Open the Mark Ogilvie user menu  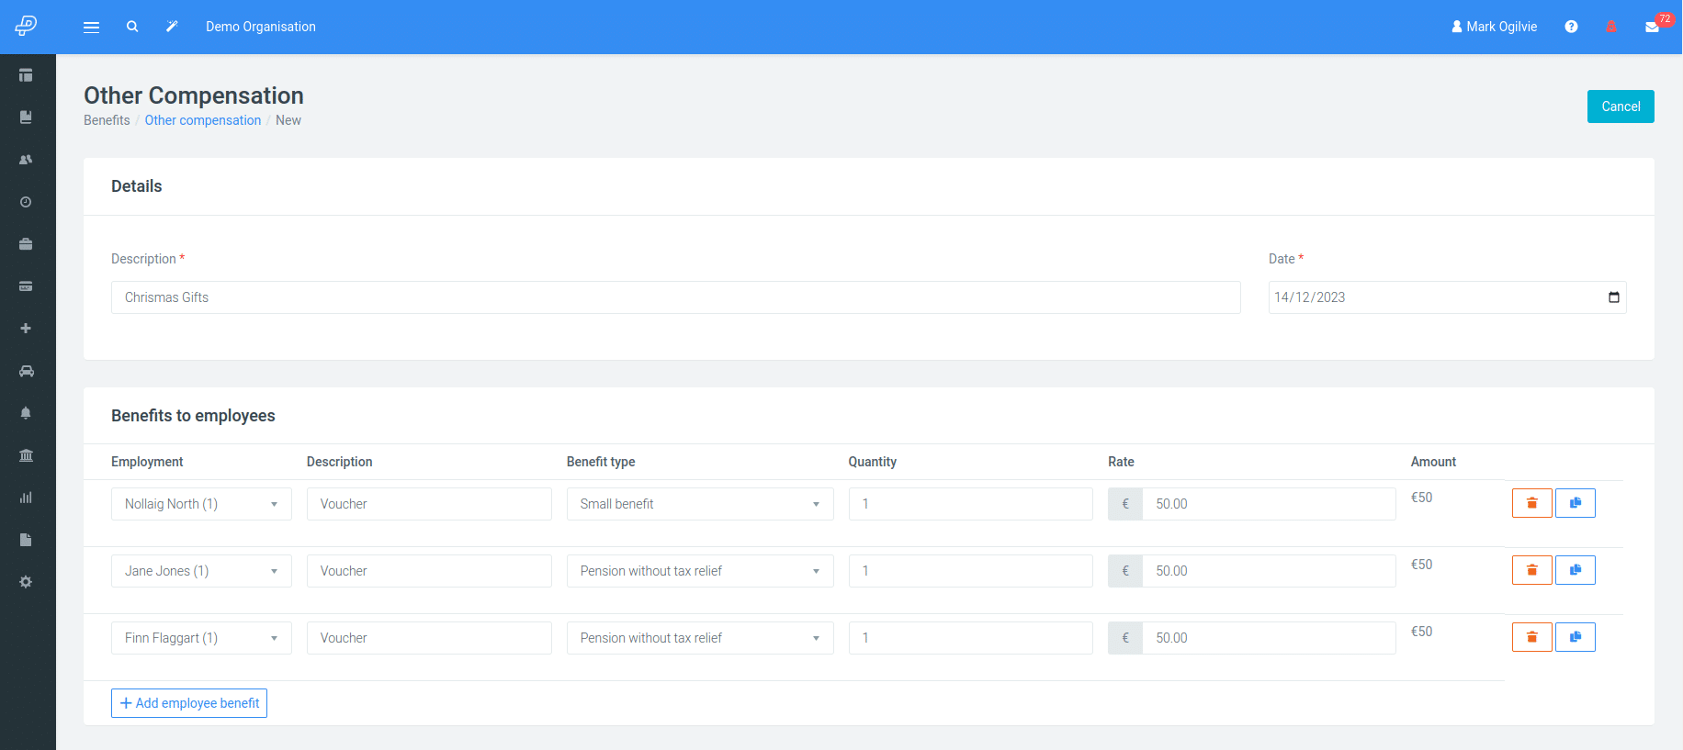1494,27
